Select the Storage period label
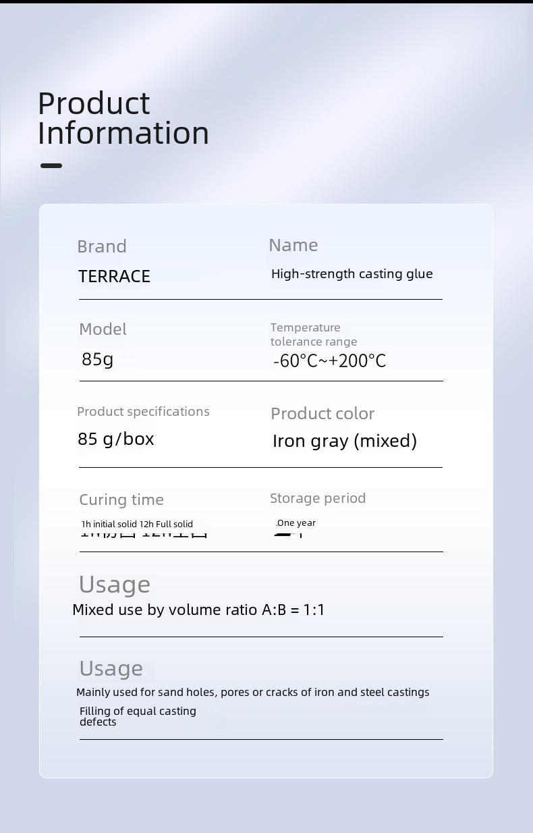The image size is (533, 833). click(318, 498)
